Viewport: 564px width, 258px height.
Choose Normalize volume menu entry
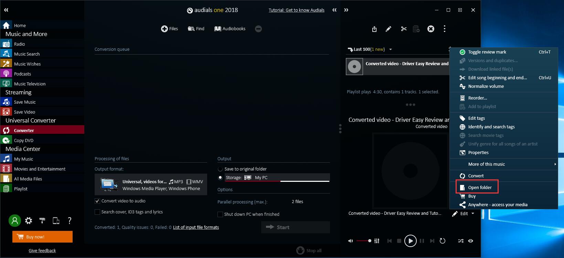(486, 86)
